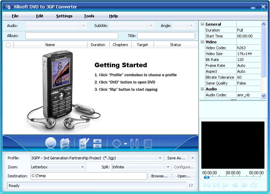Click the Status column header
Screen dimensions: 270x194
tap(175, 45)
